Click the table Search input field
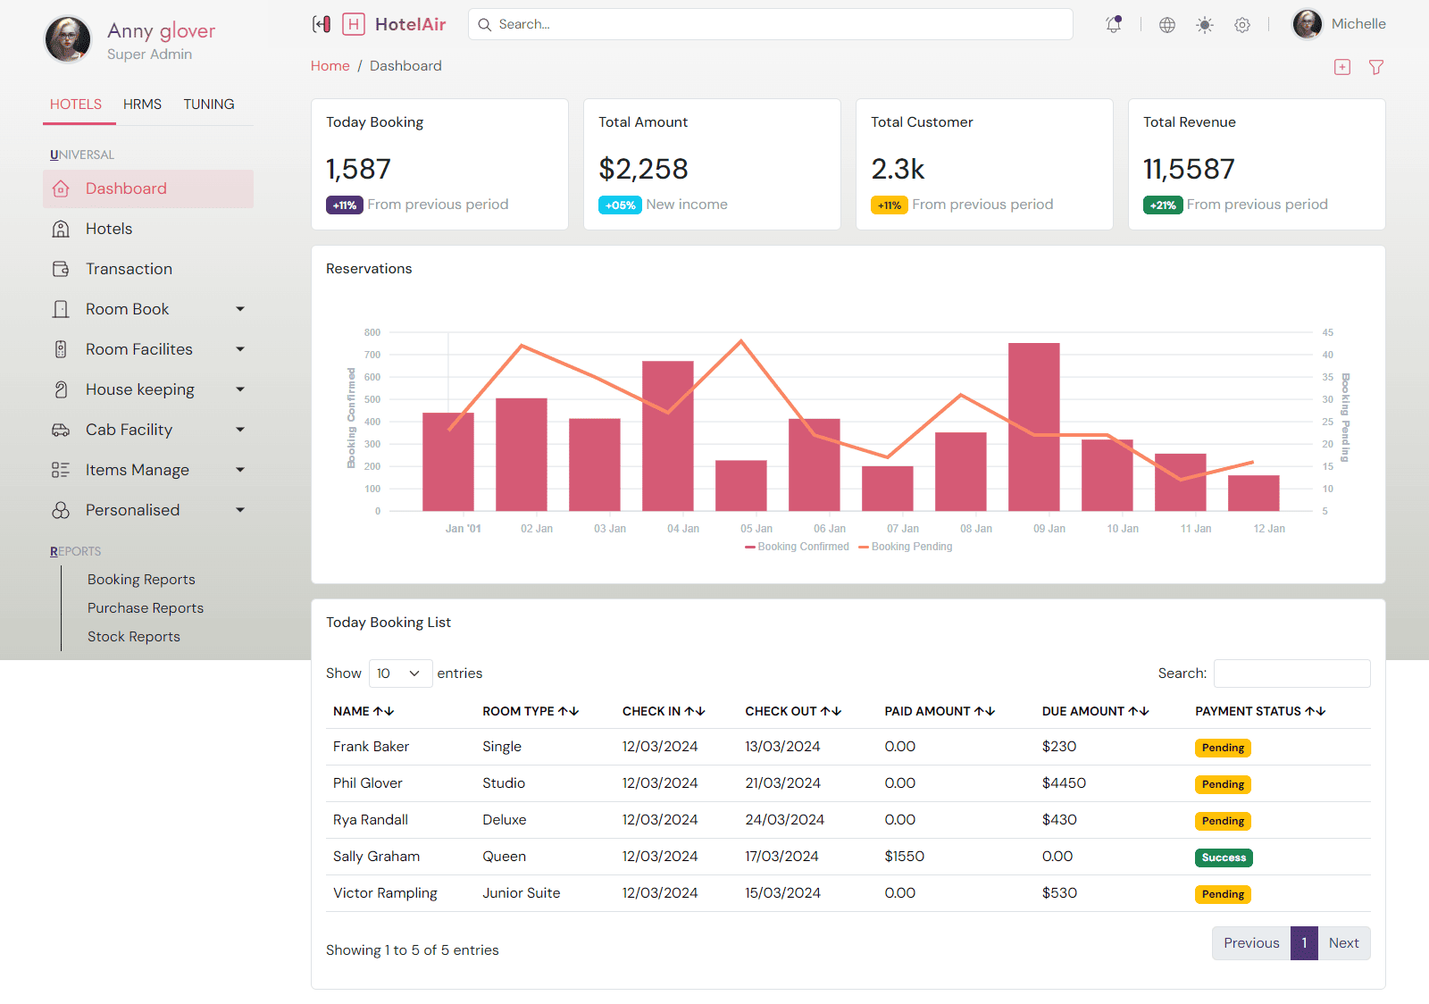This screenshot has height=1004, width=1429. [1291, 674]
